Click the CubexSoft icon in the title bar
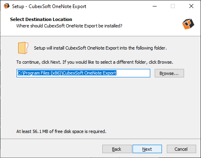The height and width of the screenshot is (158, 201). pos(6,6)
